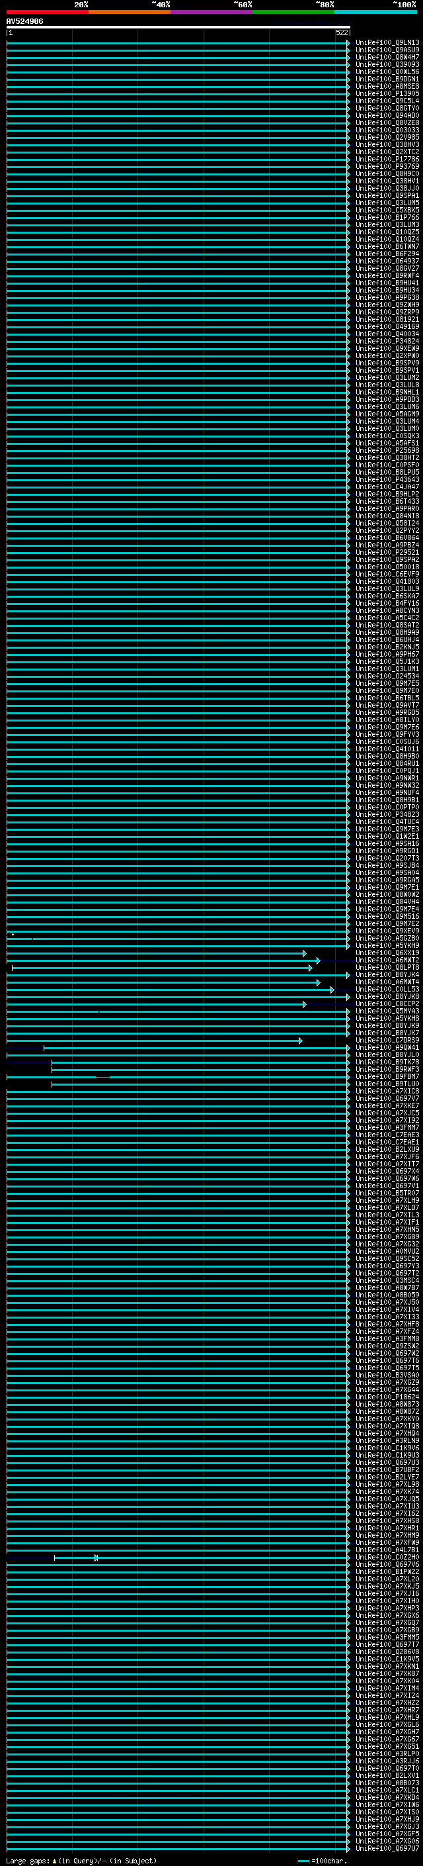Select hit UniRef100_Q8W4H7
The width and height of the screenshot is (423, 1866).
tap(387, 57)
